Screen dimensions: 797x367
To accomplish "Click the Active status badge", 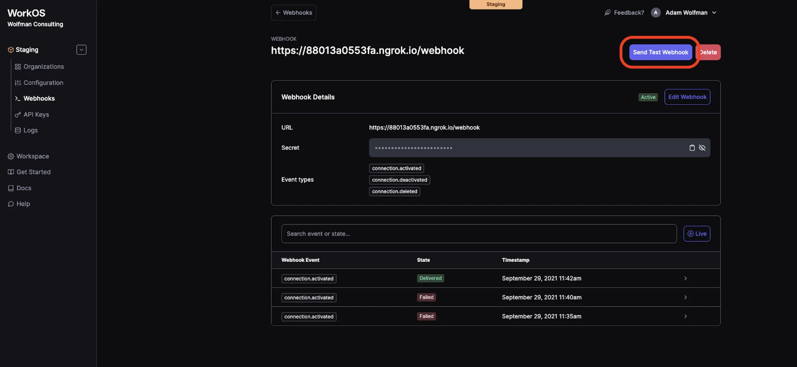I will point(648,97).
